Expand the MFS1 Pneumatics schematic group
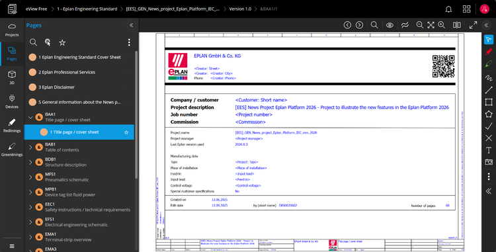The width and height of the screenshot is (496, 252). (30, 177)
